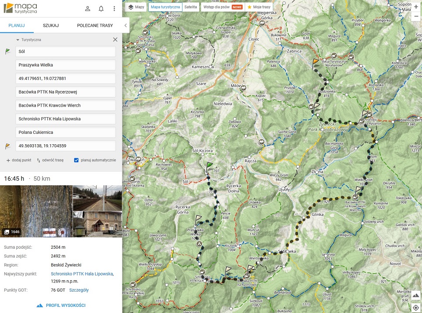
Task: Click the green start flag on map
Action: (x=210, y=166)
